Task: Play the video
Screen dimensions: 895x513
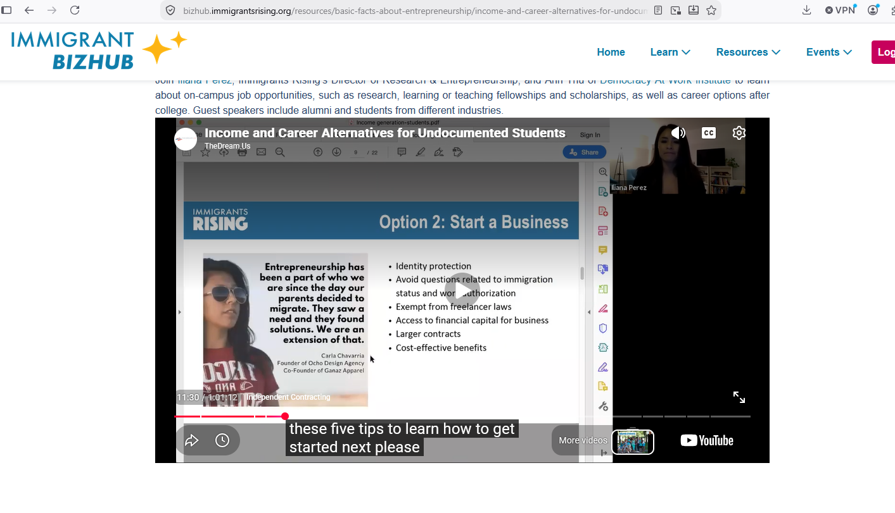Action: point(462,290)
